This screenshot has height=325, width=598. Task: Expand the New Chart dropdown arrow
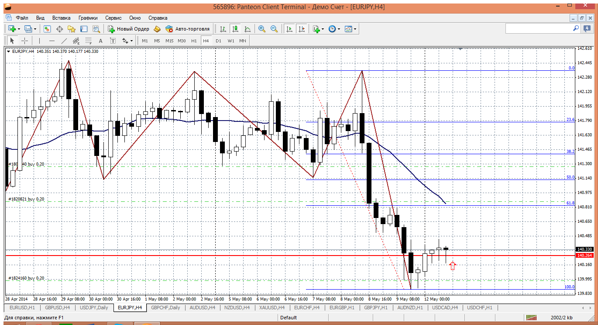(19, 29)
